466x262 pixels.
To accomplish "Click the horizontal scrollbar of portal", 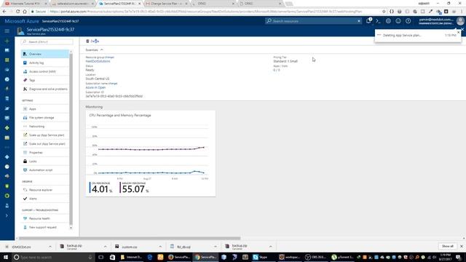I will tap(130, 238).
